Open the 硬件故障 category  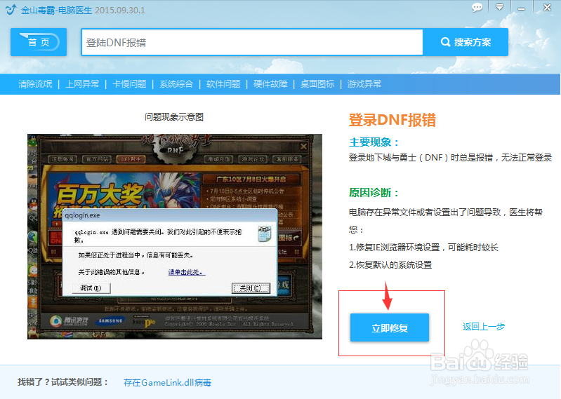point(270,84)
